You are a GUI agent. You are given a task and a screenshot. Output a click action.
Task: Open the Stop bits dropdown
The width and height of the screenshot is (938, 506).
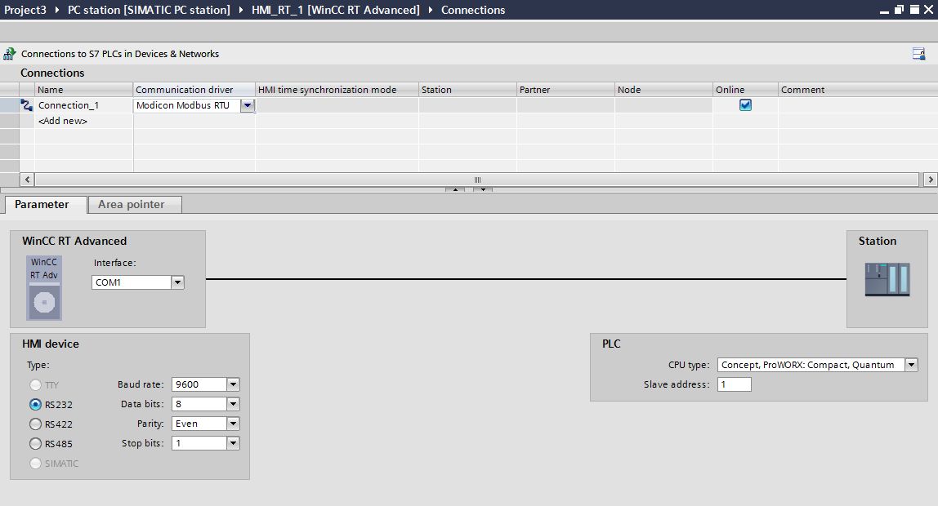pyautogui.click(x=234, y=443)
